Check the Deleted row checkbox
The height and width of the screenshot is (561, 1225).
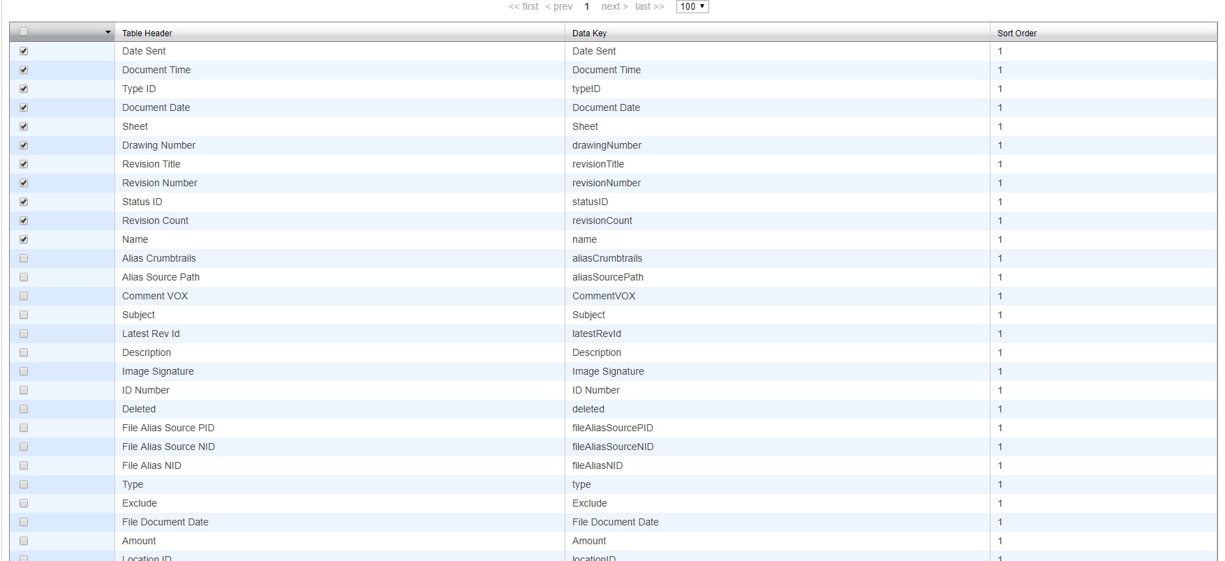point(24,409)
